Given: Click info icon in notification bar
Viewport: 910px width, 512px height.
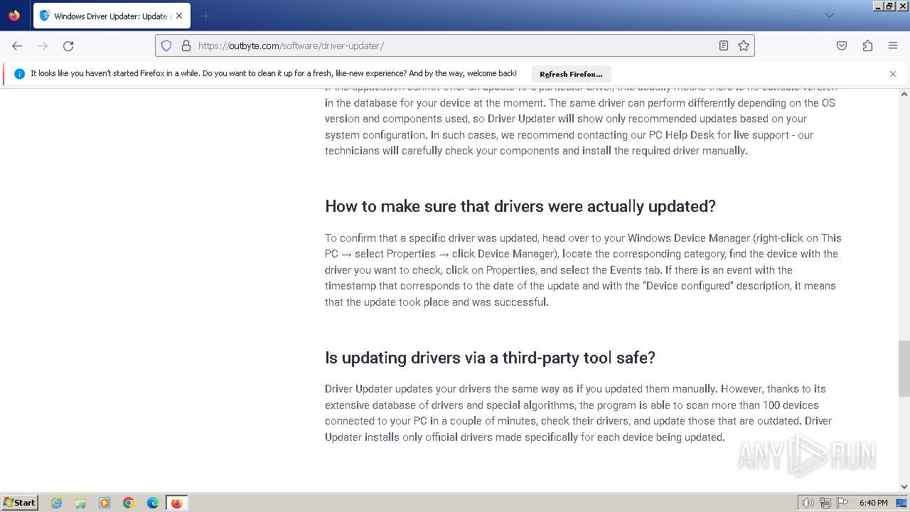Looking at the screenshot, I should [x=19, y=74].
